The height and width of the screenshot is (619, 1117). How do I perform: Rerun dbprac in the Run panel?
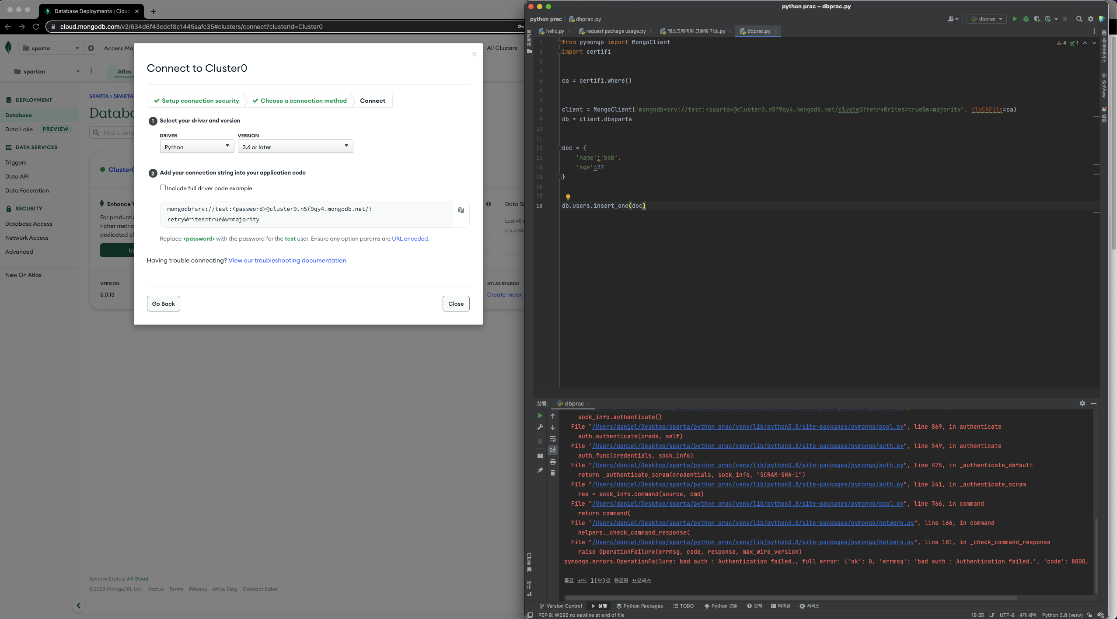pos(540,416)
